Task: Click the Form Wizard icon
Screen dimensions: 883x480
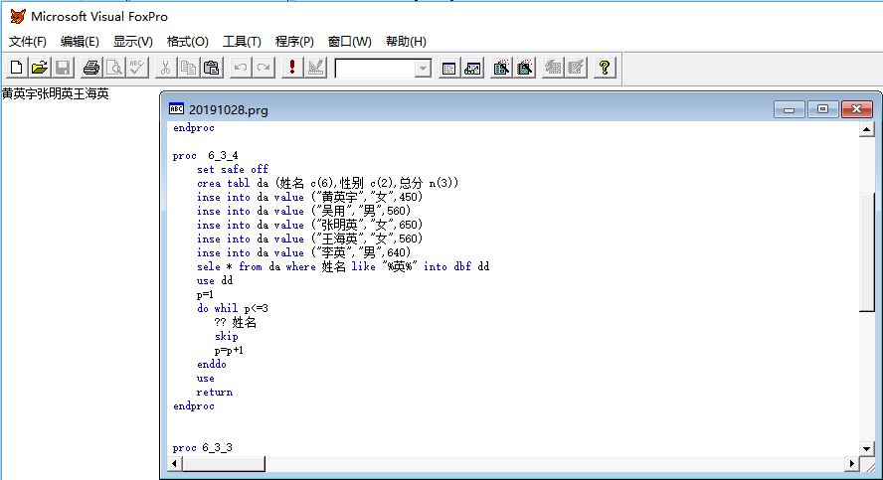Action: coord(501,68)
